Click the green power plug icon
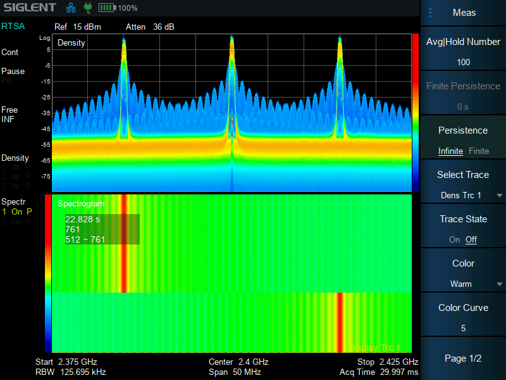This screenshot has height=380, width=506. [x=87, y=8]
